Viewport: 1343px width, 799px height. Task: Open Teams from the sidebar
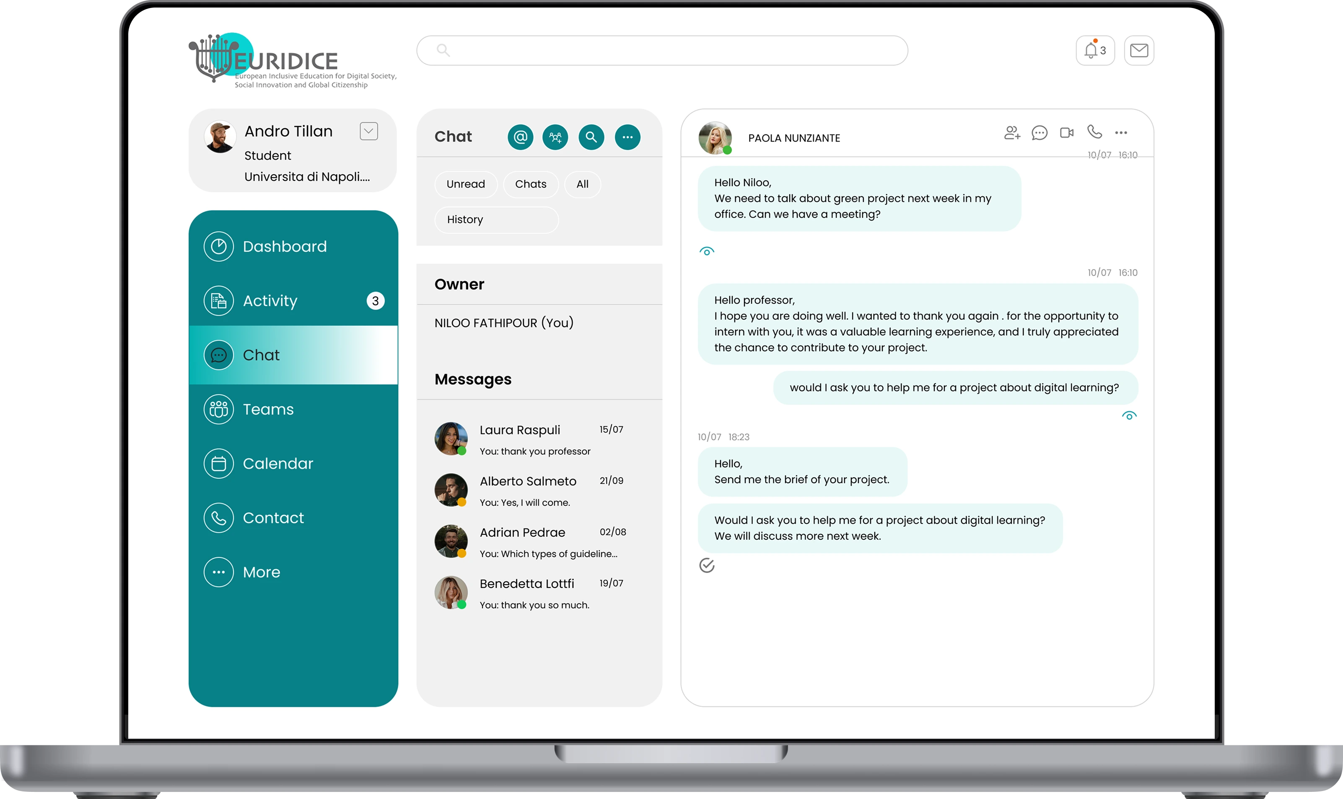tap(268, 409)
